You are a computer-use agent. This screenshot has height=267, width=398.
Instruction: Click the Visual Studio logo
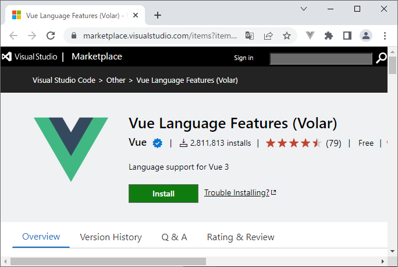[x=30, y=57]
